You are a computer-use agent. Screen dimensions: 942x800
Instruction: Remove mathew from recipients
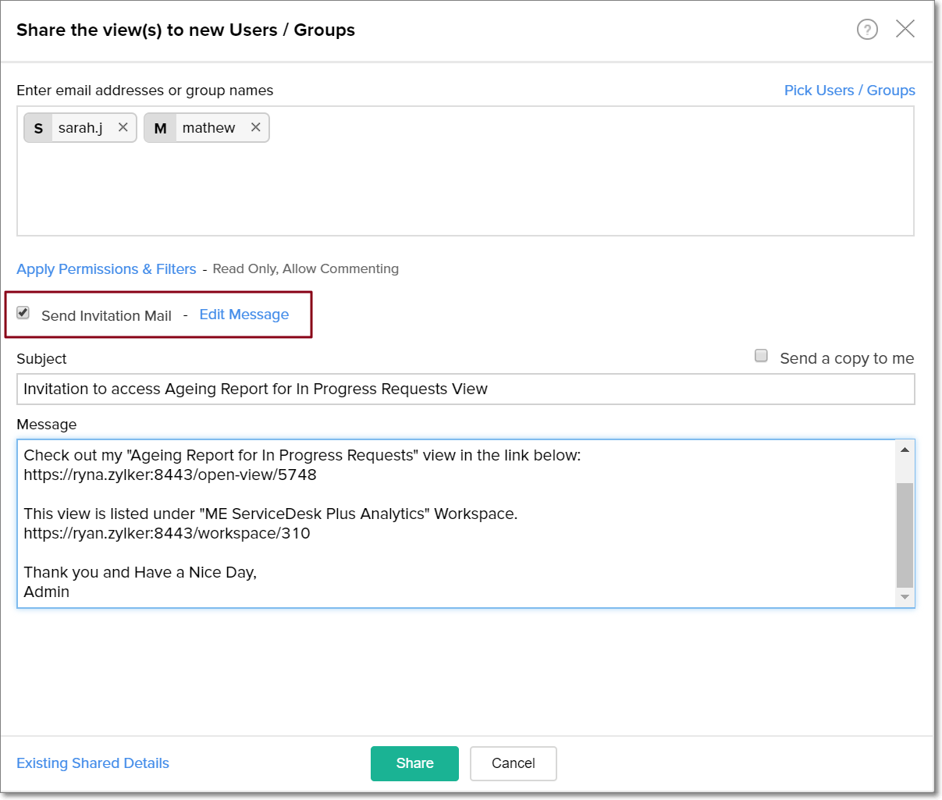coord(255,127)
